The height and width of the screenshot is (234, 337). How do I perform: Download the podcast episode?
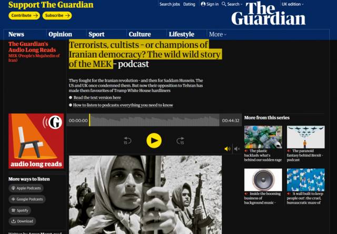click(22, 221)
